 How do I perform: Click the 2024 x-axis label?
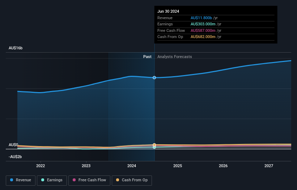(x=132, y=166)
